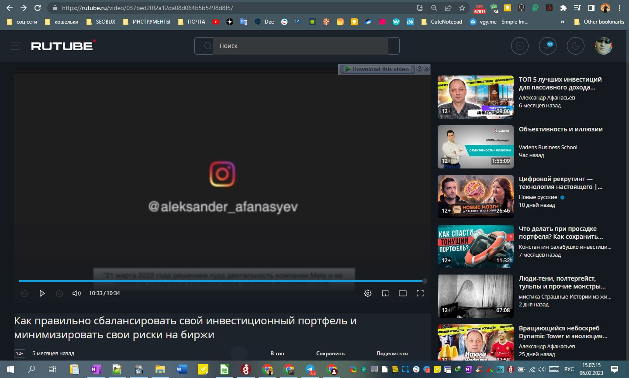Toggle dark theme moon icon

[x=576, y=46]
